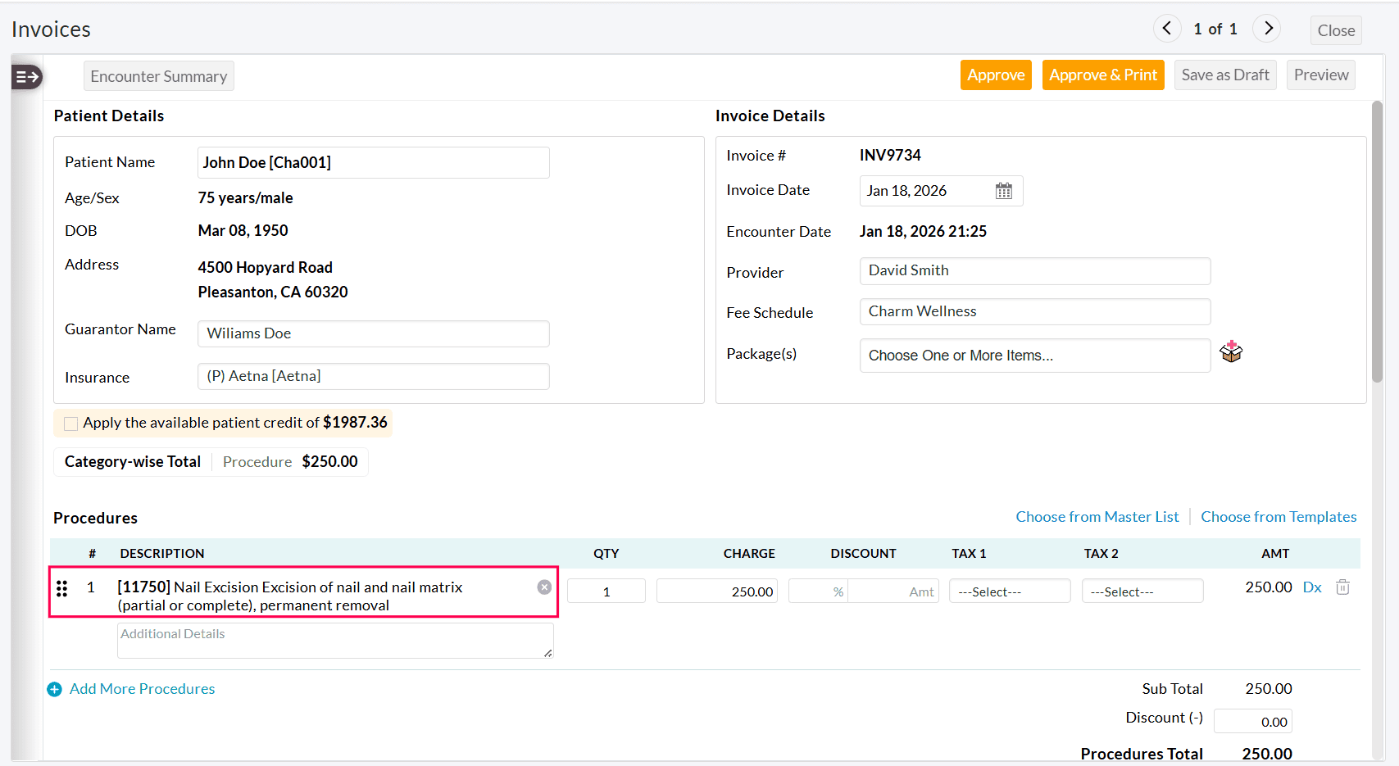Click the plus icon to add more procedures

[55, 689]
